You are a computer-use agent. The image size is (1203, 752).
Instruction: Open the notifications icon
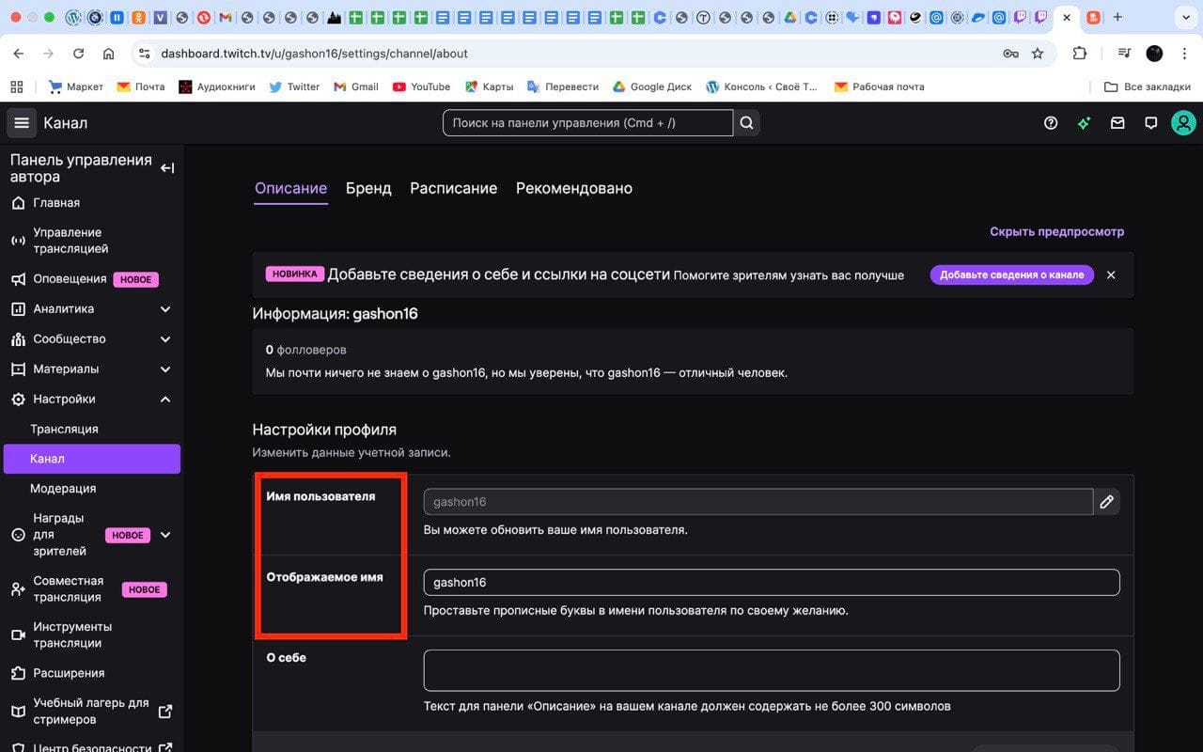point(1150,122)
